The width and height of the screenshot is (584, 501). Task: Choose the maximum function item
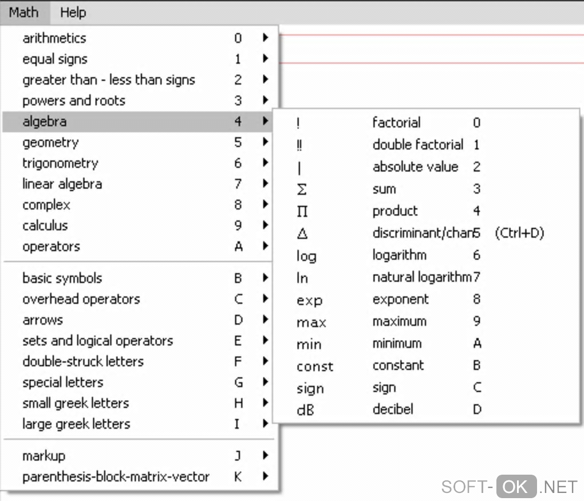point(399,321)
